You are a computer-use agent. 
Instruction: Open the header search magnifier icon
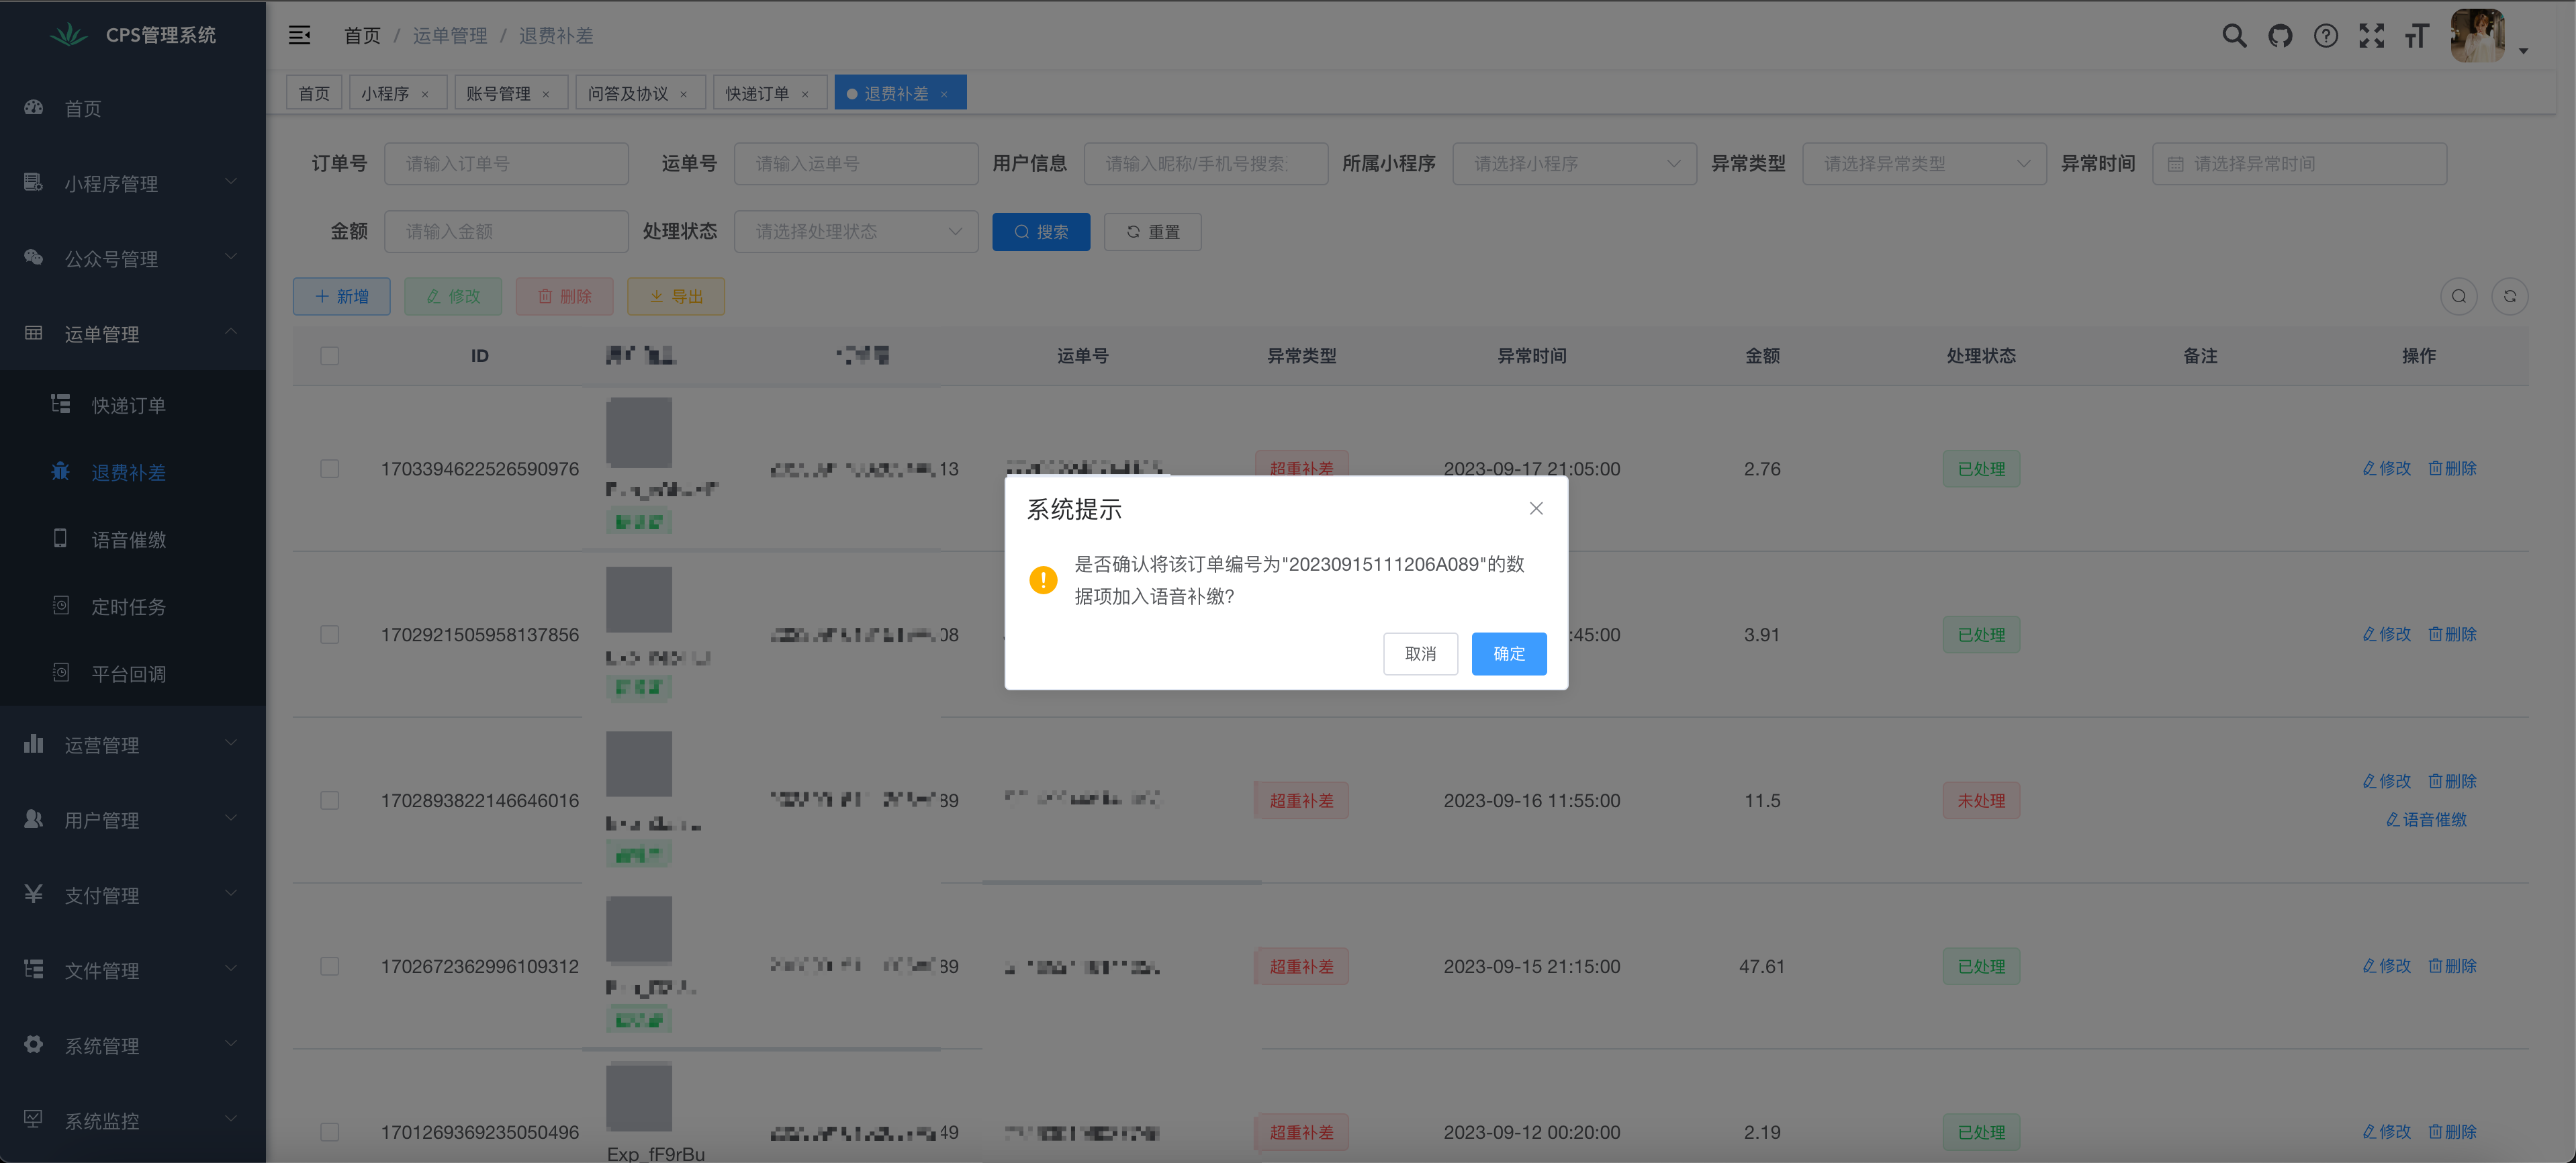point(2234,36)
